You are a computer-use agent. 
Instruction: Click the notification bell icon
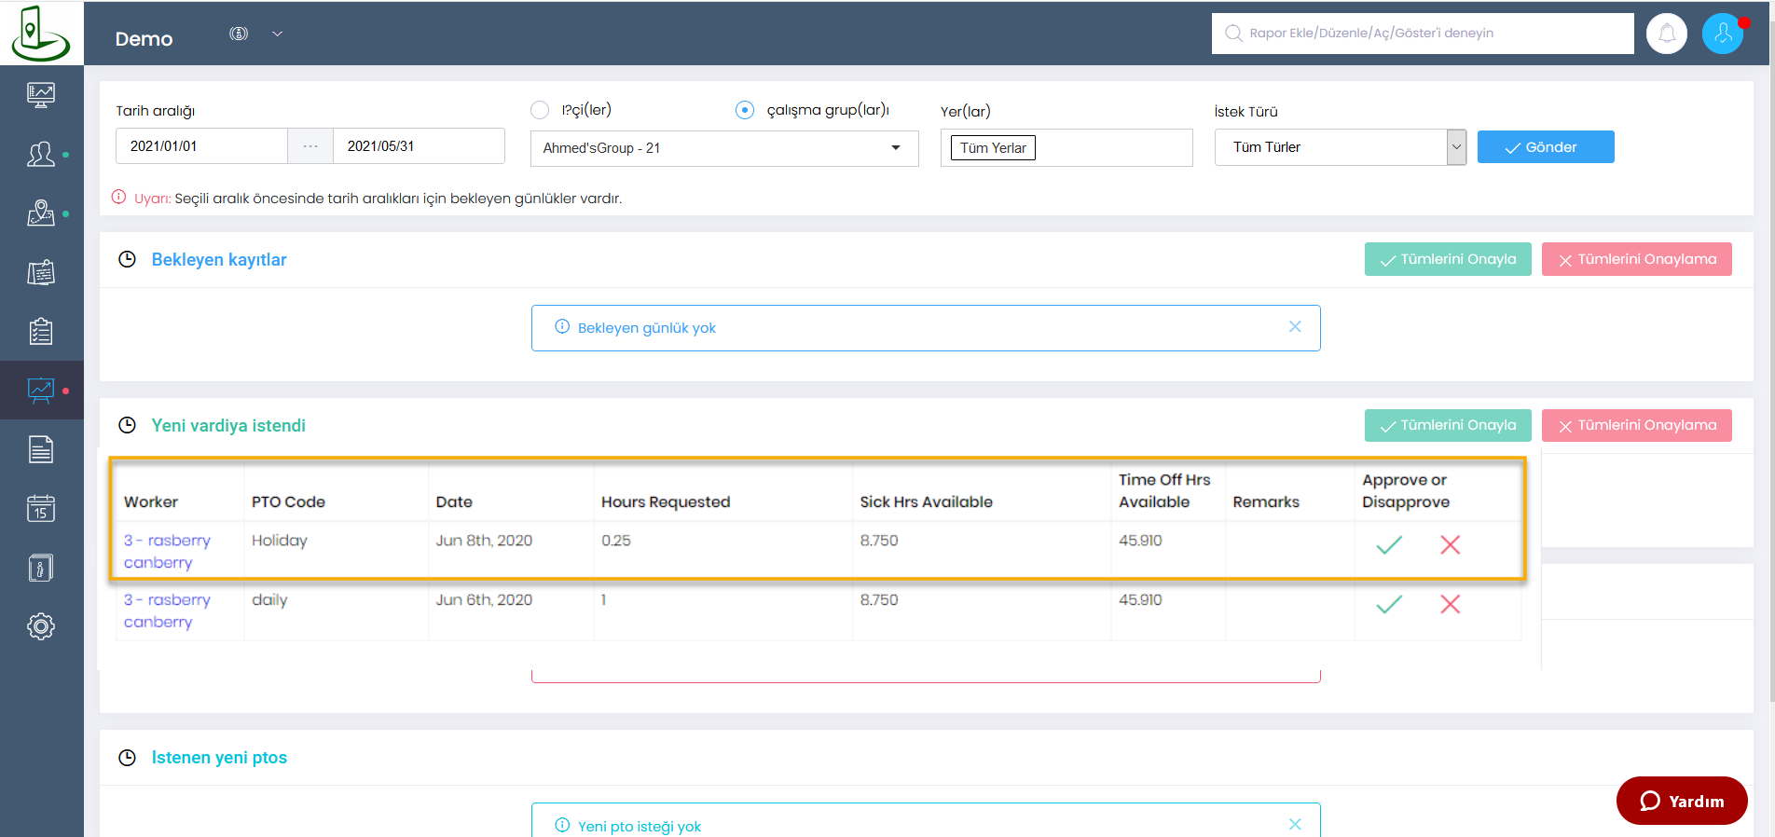point(1666,34)
